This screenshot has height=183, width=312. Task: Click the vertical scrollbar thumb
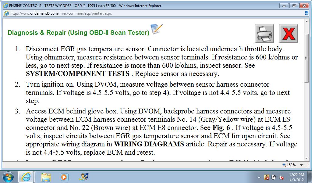307,58
